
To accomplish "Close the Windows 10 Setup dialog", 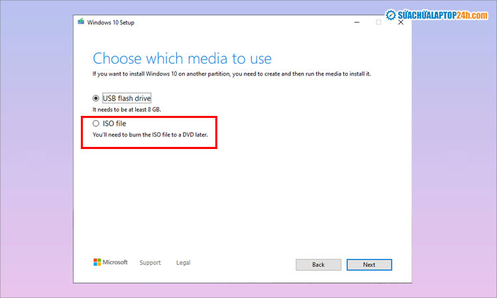I will [x=400, y=22].
